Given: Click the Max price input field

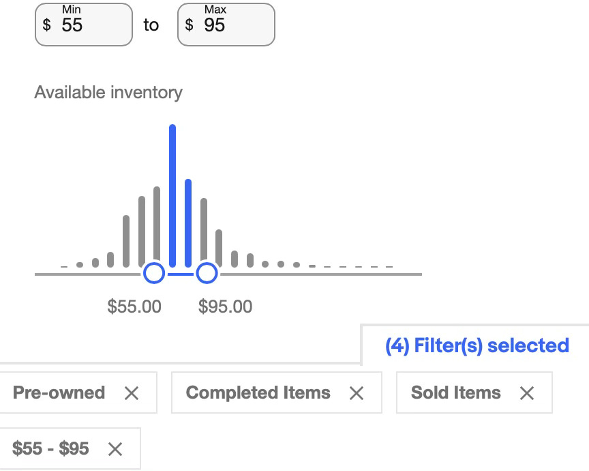Looking at the screenshot, I should click(226, 25).
